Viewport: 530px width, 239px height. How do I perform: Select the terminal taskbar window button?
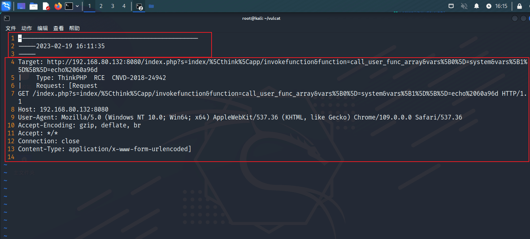[139, 6]
